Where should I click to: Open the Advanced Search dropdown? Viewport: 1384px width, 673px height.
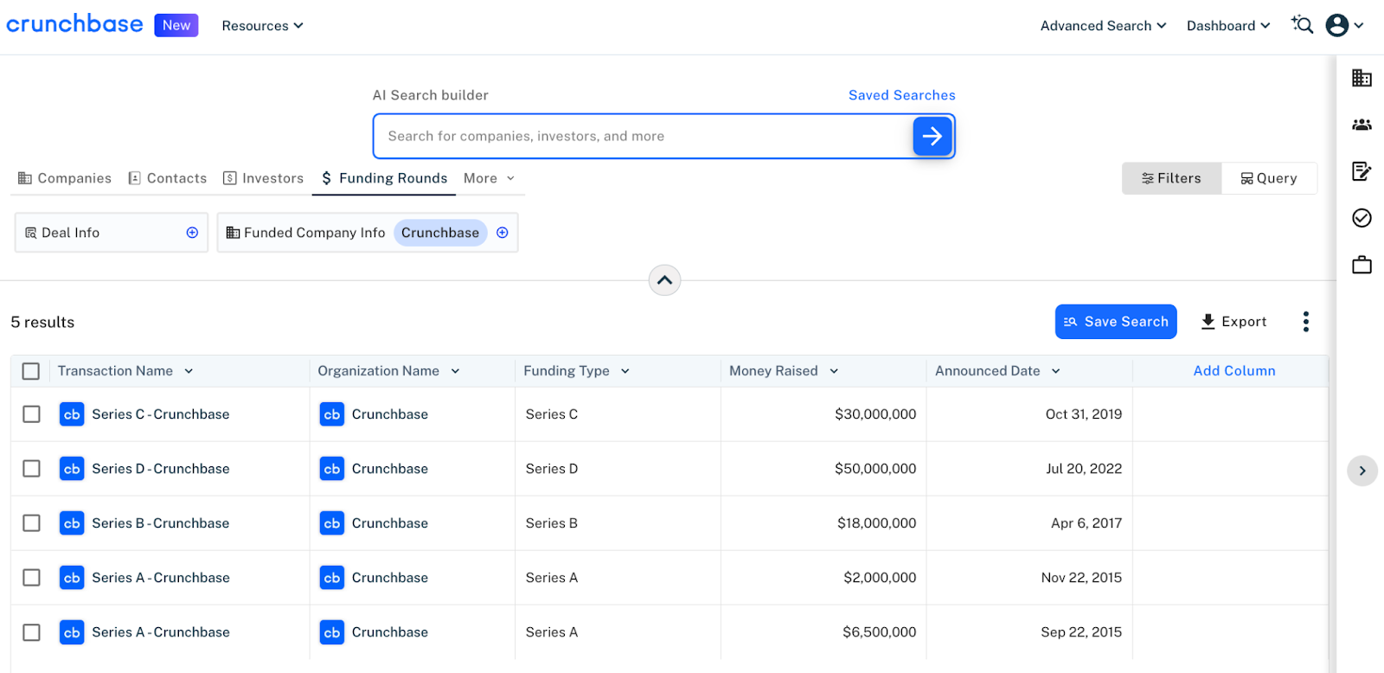point(1103,26)
